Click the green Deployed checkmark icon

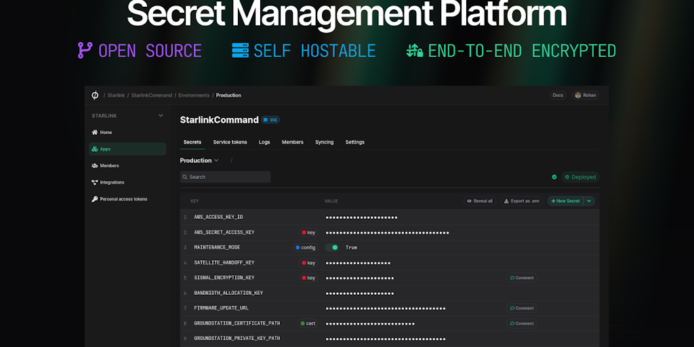point(554,177)
